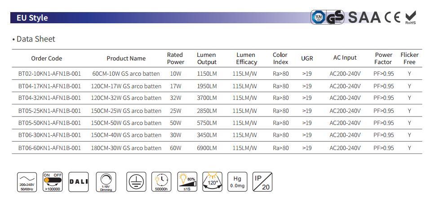
Task: Select the 5750LM lumen output cell
Action: point(207,123)
